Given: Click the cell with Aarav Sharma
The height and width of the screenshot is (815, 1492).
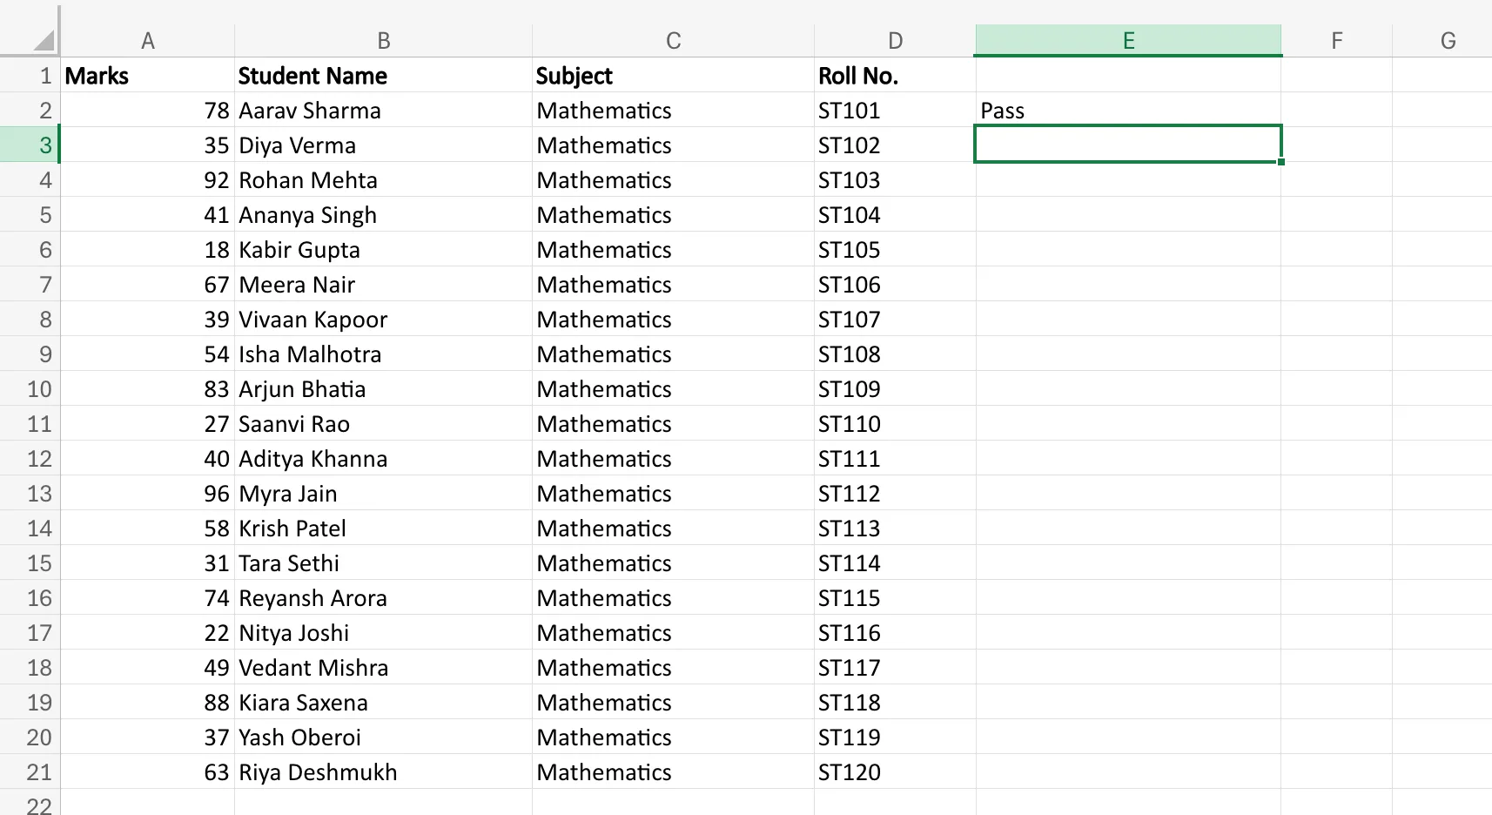Looking at the screenshot, I should pos(383,110).
